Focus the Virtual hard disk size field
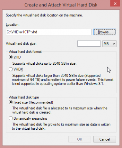122x148 pixels. 89,43
